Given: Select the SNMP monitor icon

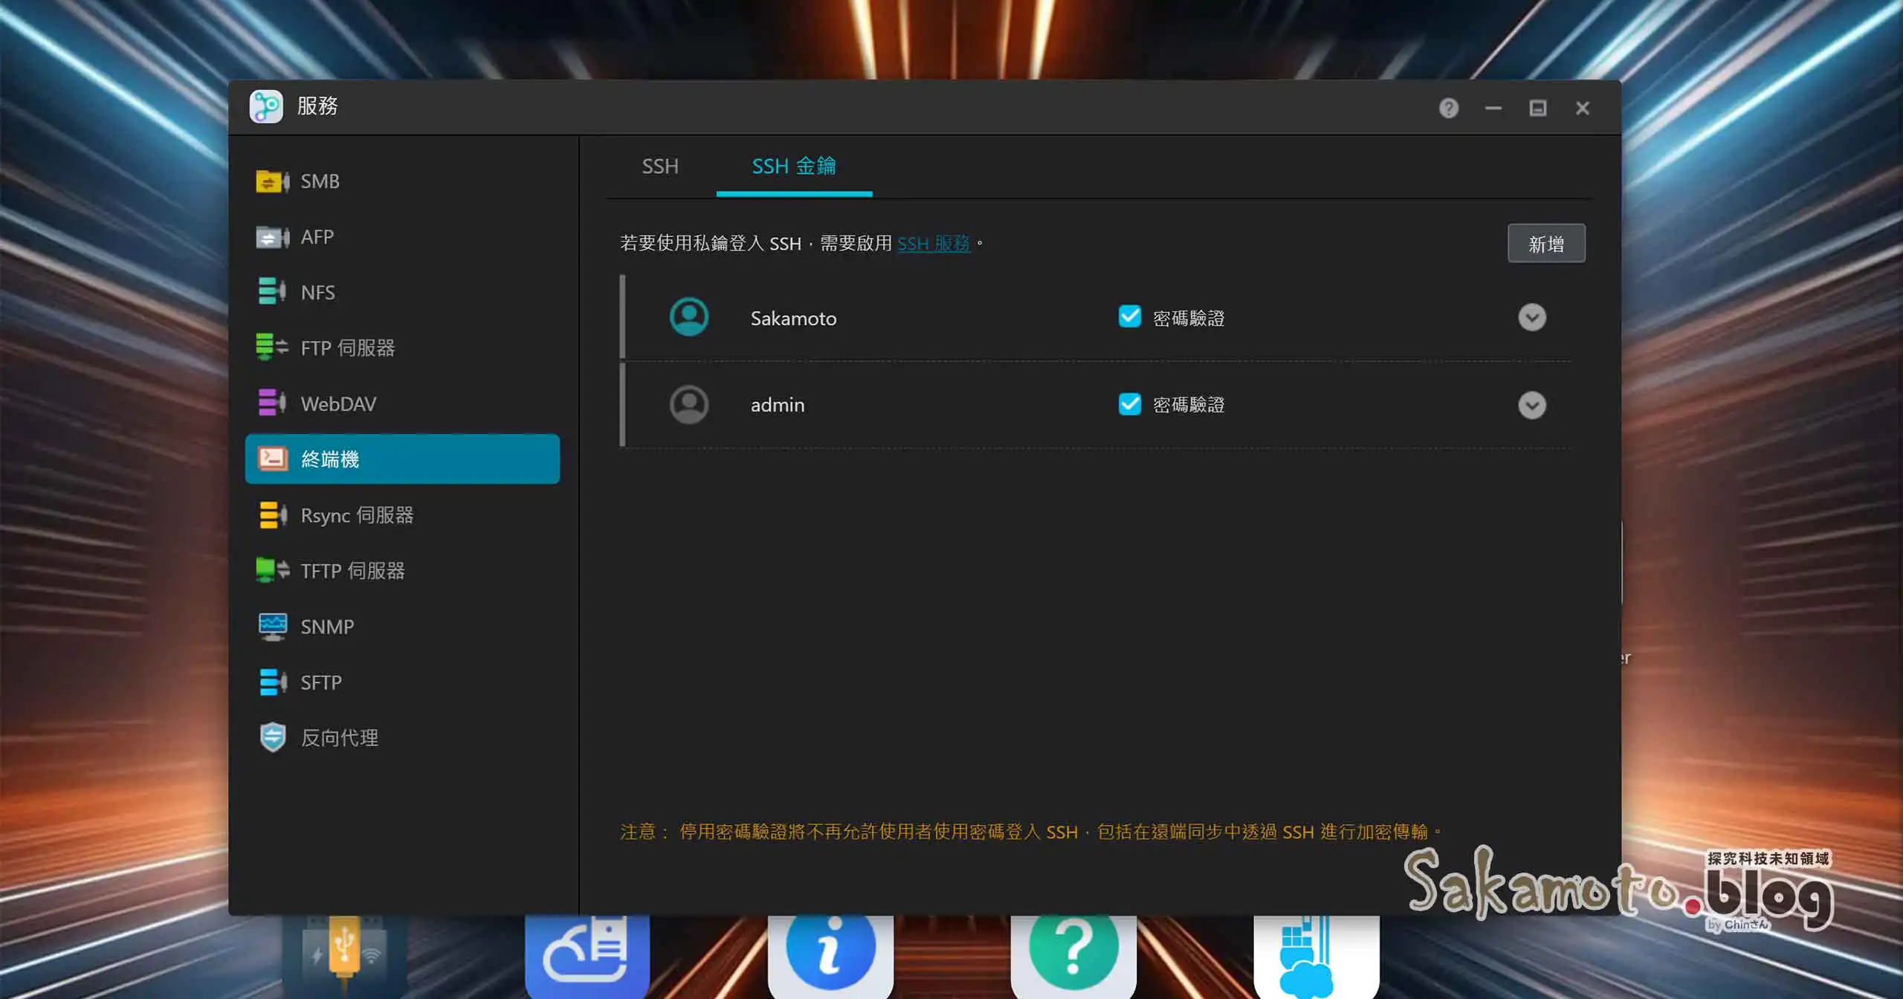Looking at the screenshot, I should [272, 627].
